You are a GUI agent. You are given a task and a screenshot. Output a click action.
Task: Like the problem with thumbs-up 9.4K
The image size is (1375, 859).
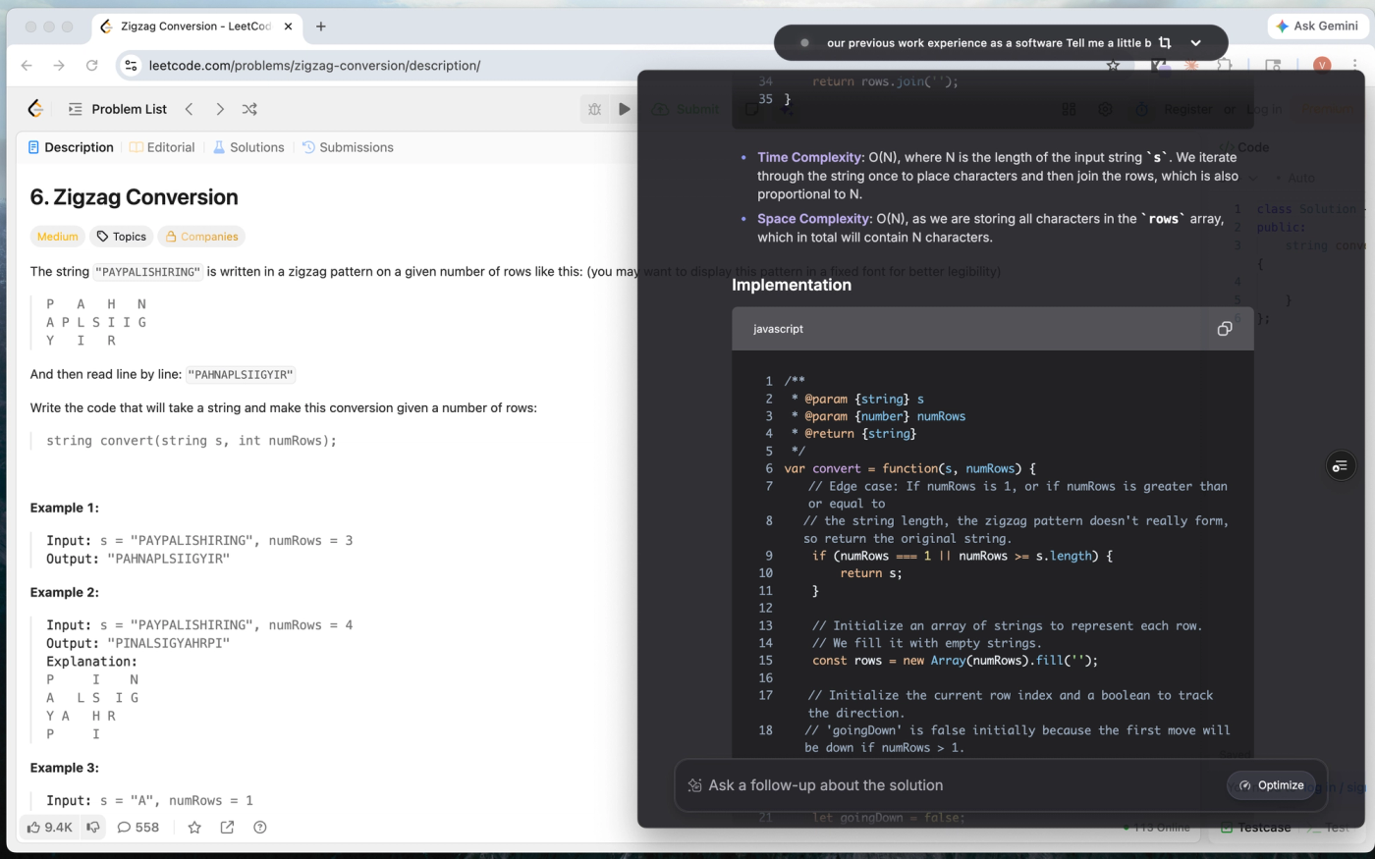(49, 828)
